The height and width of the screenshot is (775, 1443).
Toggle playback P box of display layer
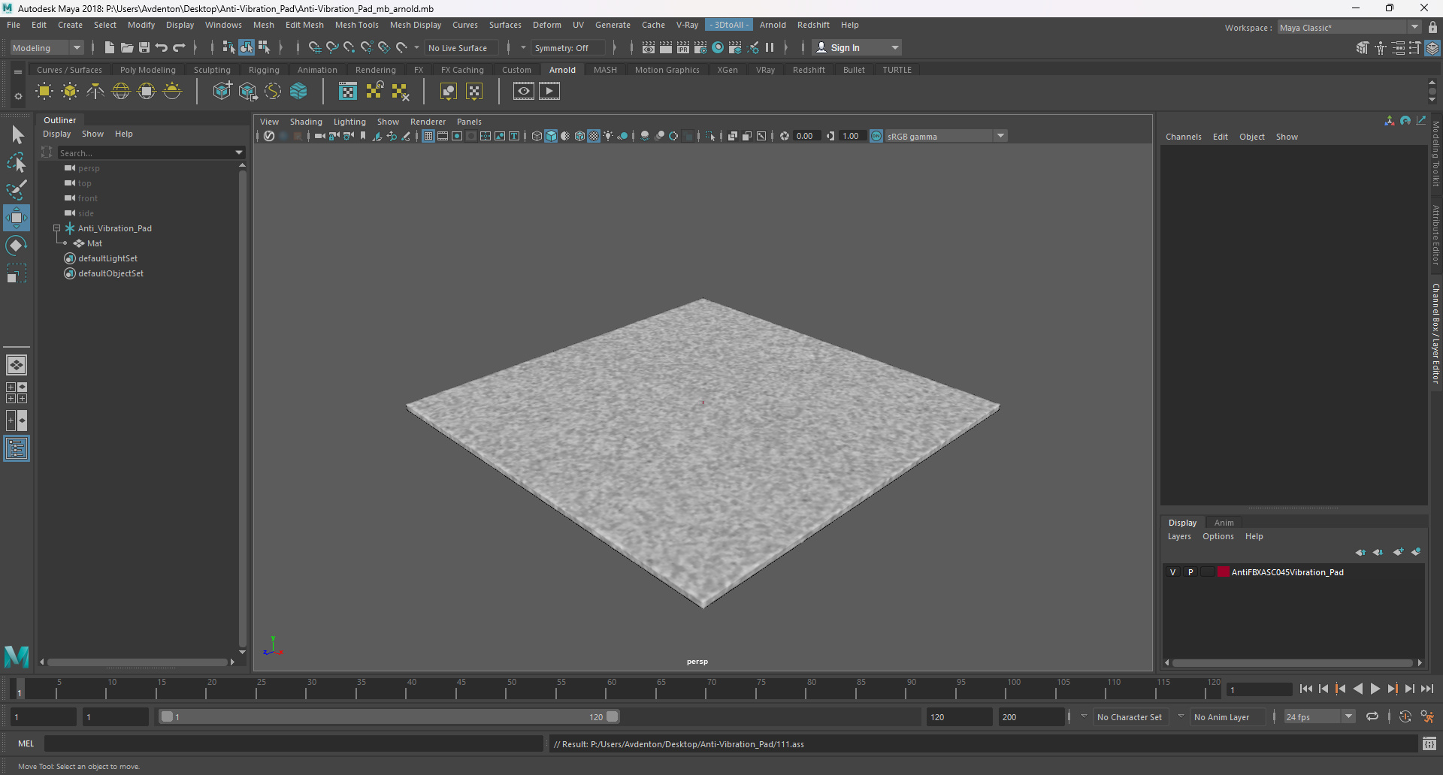[x=1190, y=572]
